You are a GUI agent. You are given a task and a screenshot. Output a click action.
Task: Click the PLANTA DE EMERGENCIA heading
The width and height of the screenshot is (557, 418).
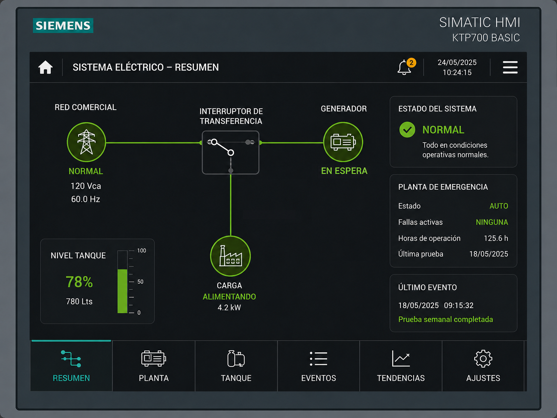click(x=443, y=187)
